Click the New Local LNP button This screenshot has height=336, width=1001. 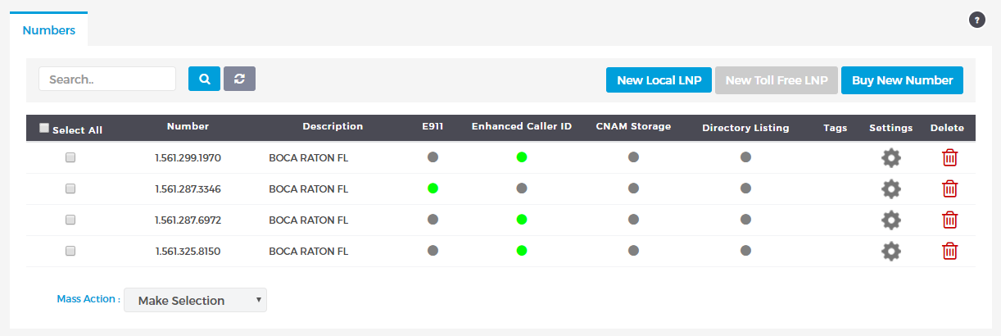(659, 80)
